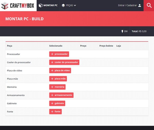Viewport: 154px width, 130px height.
Task: Add armazenamento to the build
Action: pyautogui.click(x=61, y=95)
